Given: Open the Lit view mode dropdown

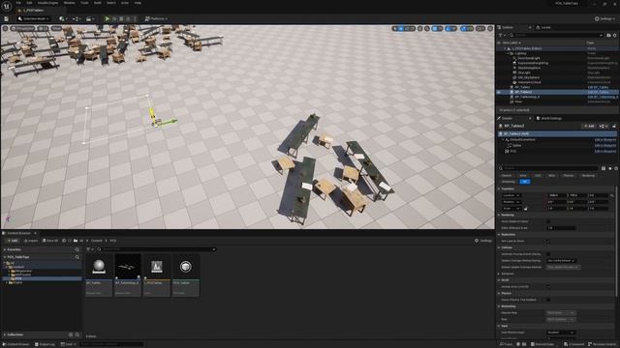Looking at the screenshot, I should click(43, 28).
